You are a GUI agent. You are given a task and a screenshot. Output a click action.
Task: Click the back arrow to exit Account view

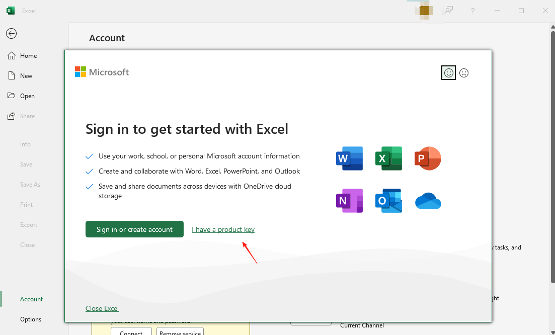point(11,34)
